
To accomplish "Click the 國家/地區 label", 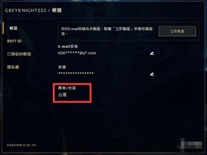I will [x=67, y=88].
